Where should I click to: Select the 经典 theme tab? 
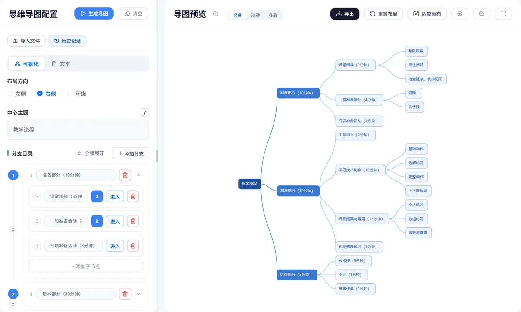pyautogui.click(x=237, y=15)
